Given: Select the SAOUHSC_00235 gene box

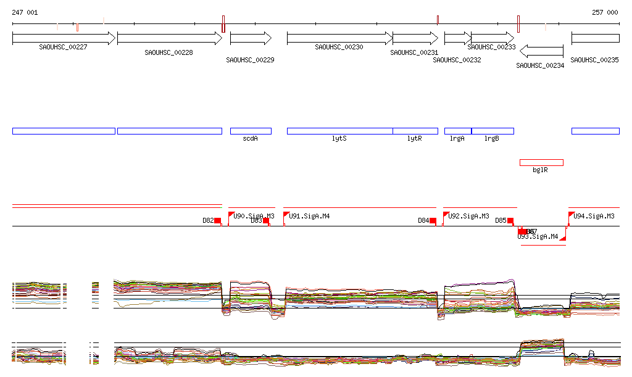Looking at the screenshot, I should click(596, 38).
